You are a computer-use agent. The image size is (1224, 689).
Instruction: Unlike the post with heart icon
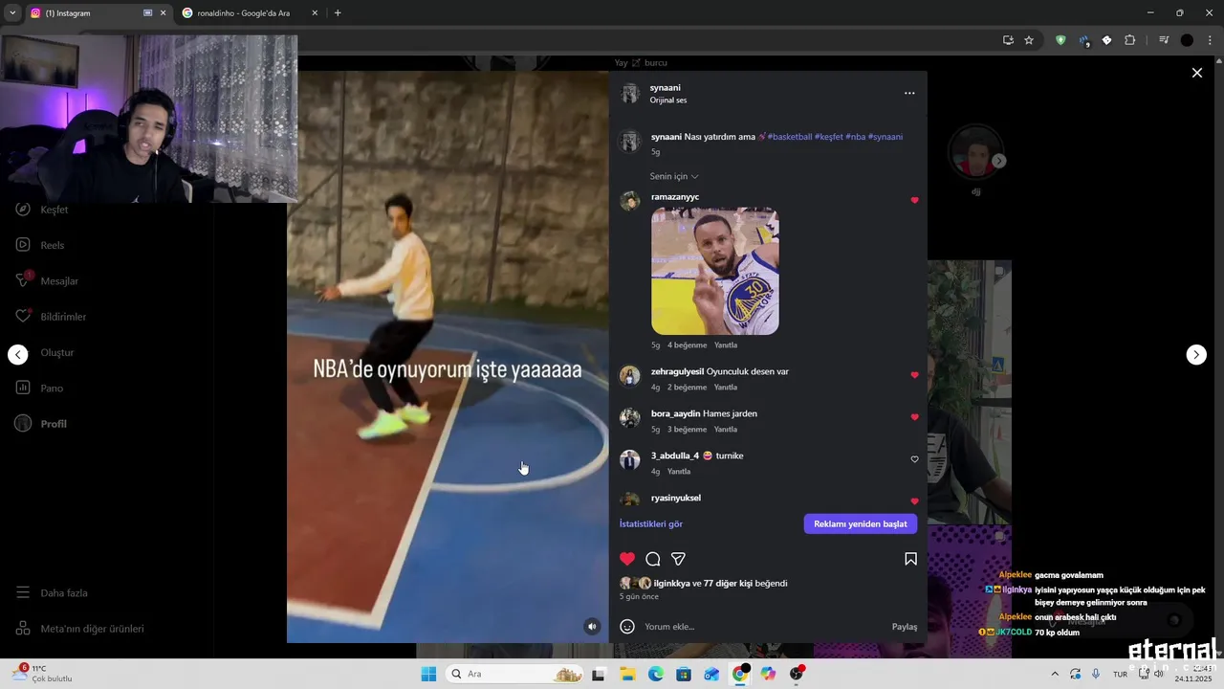tap(627, 559)
